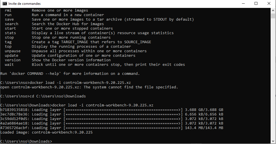Minimize the Invite de commandes window
Image resolution: width=276 pixels, height=144 pixels.
243,3
